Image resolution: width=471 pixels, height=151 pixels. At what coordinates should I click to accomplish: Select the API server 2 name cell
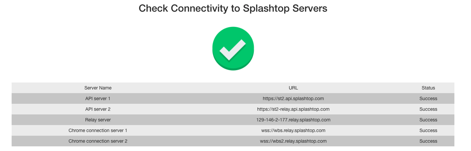98,109
